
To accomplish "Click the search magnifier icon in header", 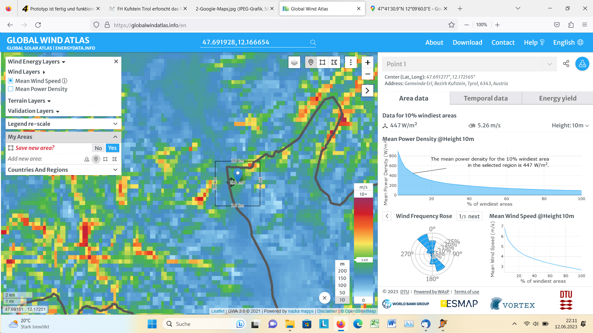I will 313,43.
